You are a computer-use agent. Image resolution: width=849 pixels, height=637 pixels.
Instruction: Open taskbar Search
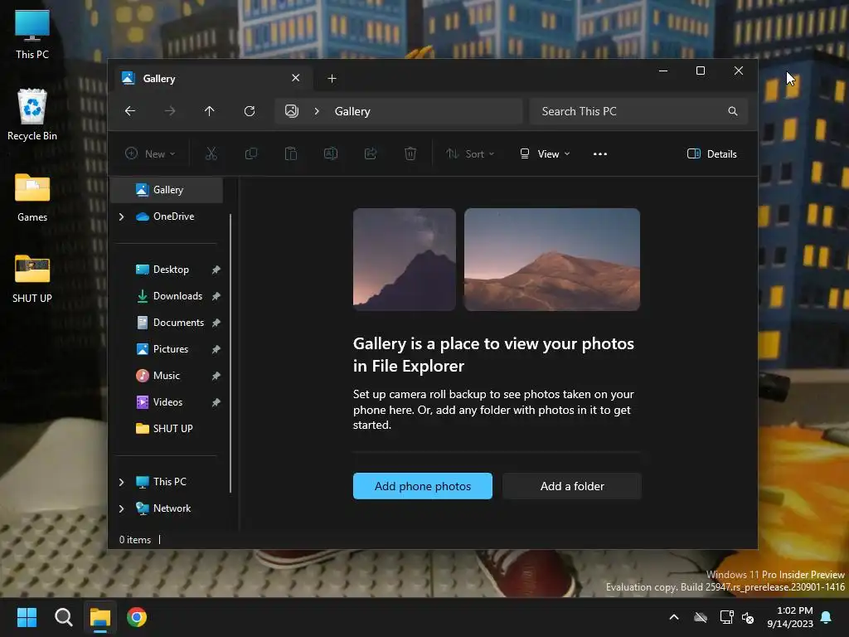pos(63,617)
